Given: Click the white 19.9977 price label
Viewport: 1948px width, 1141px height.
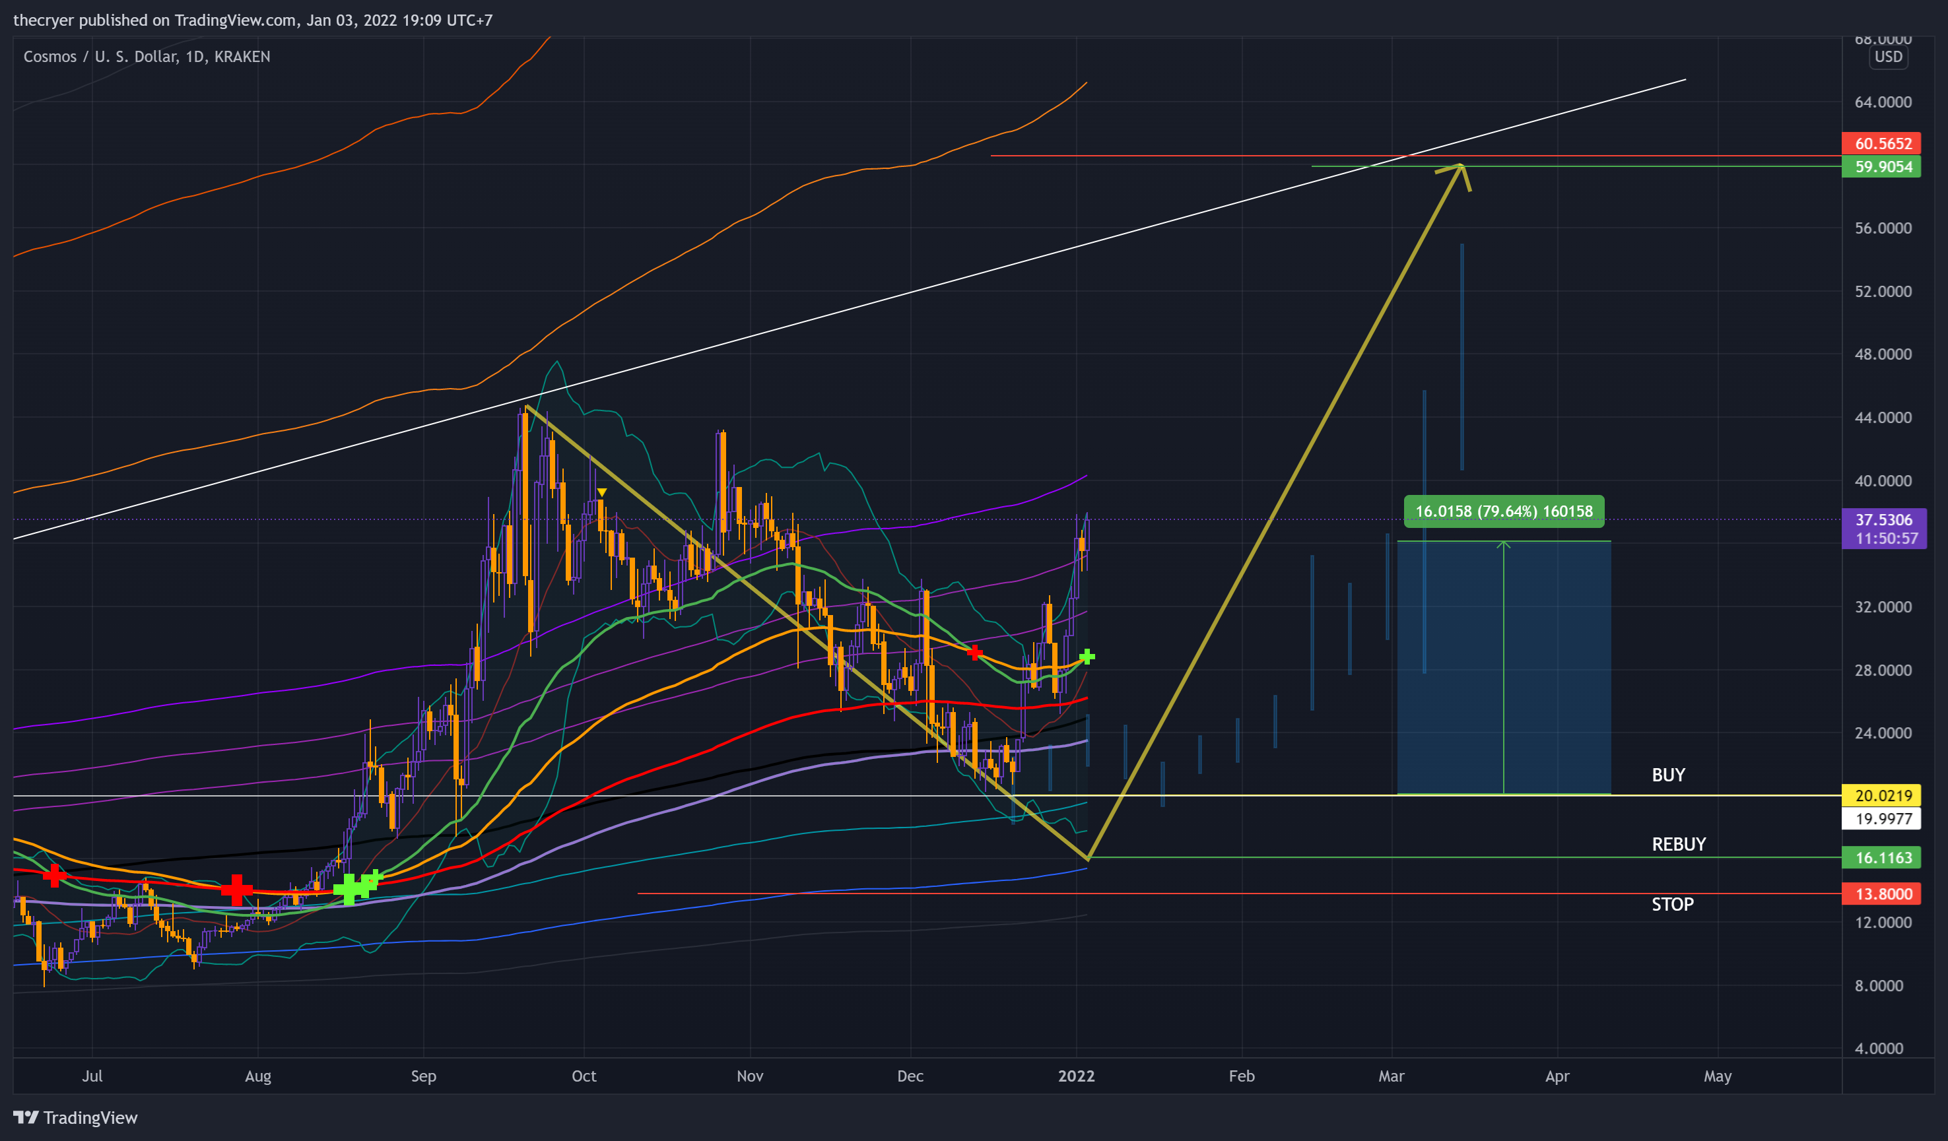Looking at the screenshot, I should tap(1881, 819).
